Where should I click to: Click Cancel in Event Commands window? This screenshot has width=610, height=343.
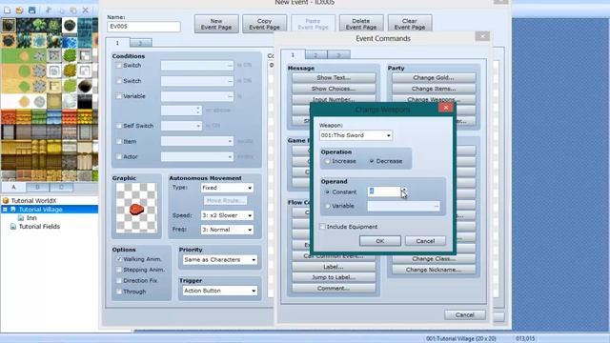(x=465, y=315)
